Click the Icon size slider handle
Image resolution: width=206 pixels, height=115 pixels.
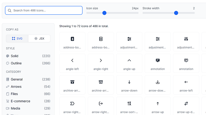tap(104, 13)
